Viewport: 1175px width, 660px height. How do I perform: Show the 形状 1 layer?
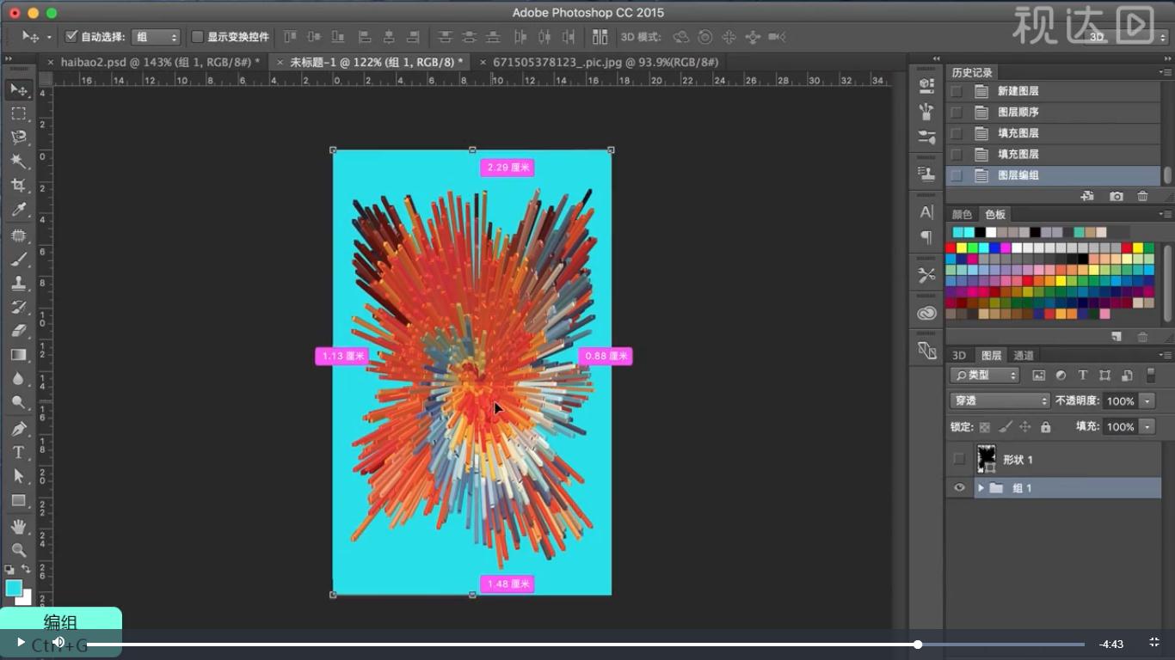tap(959, 460)
